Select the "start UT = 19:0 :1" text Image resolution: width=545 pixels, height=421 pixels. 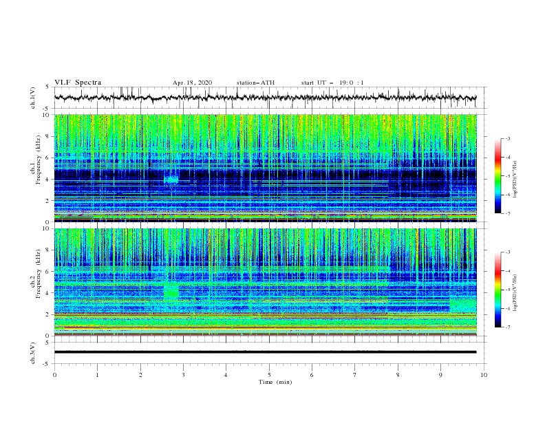[x=332, y=83]
